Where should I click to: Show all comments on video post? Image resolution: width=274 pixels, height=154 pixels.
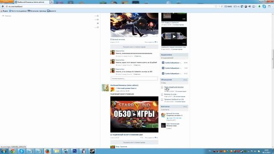pos(134,142)
